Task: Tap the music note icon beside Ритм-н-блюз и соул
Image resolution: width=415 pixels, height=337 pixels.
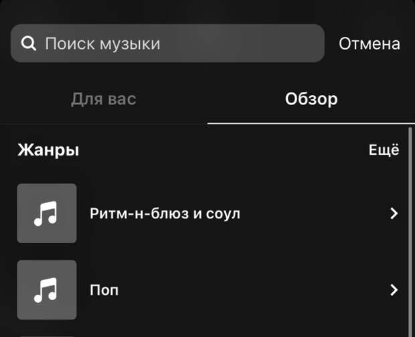Action: [46, 214]
